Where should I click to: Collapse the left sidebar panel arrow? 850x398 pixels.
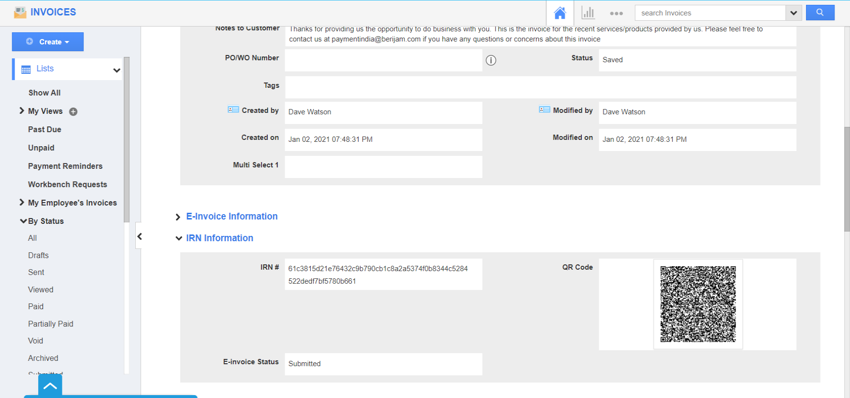pyautogui.click(x=139, y=236)
